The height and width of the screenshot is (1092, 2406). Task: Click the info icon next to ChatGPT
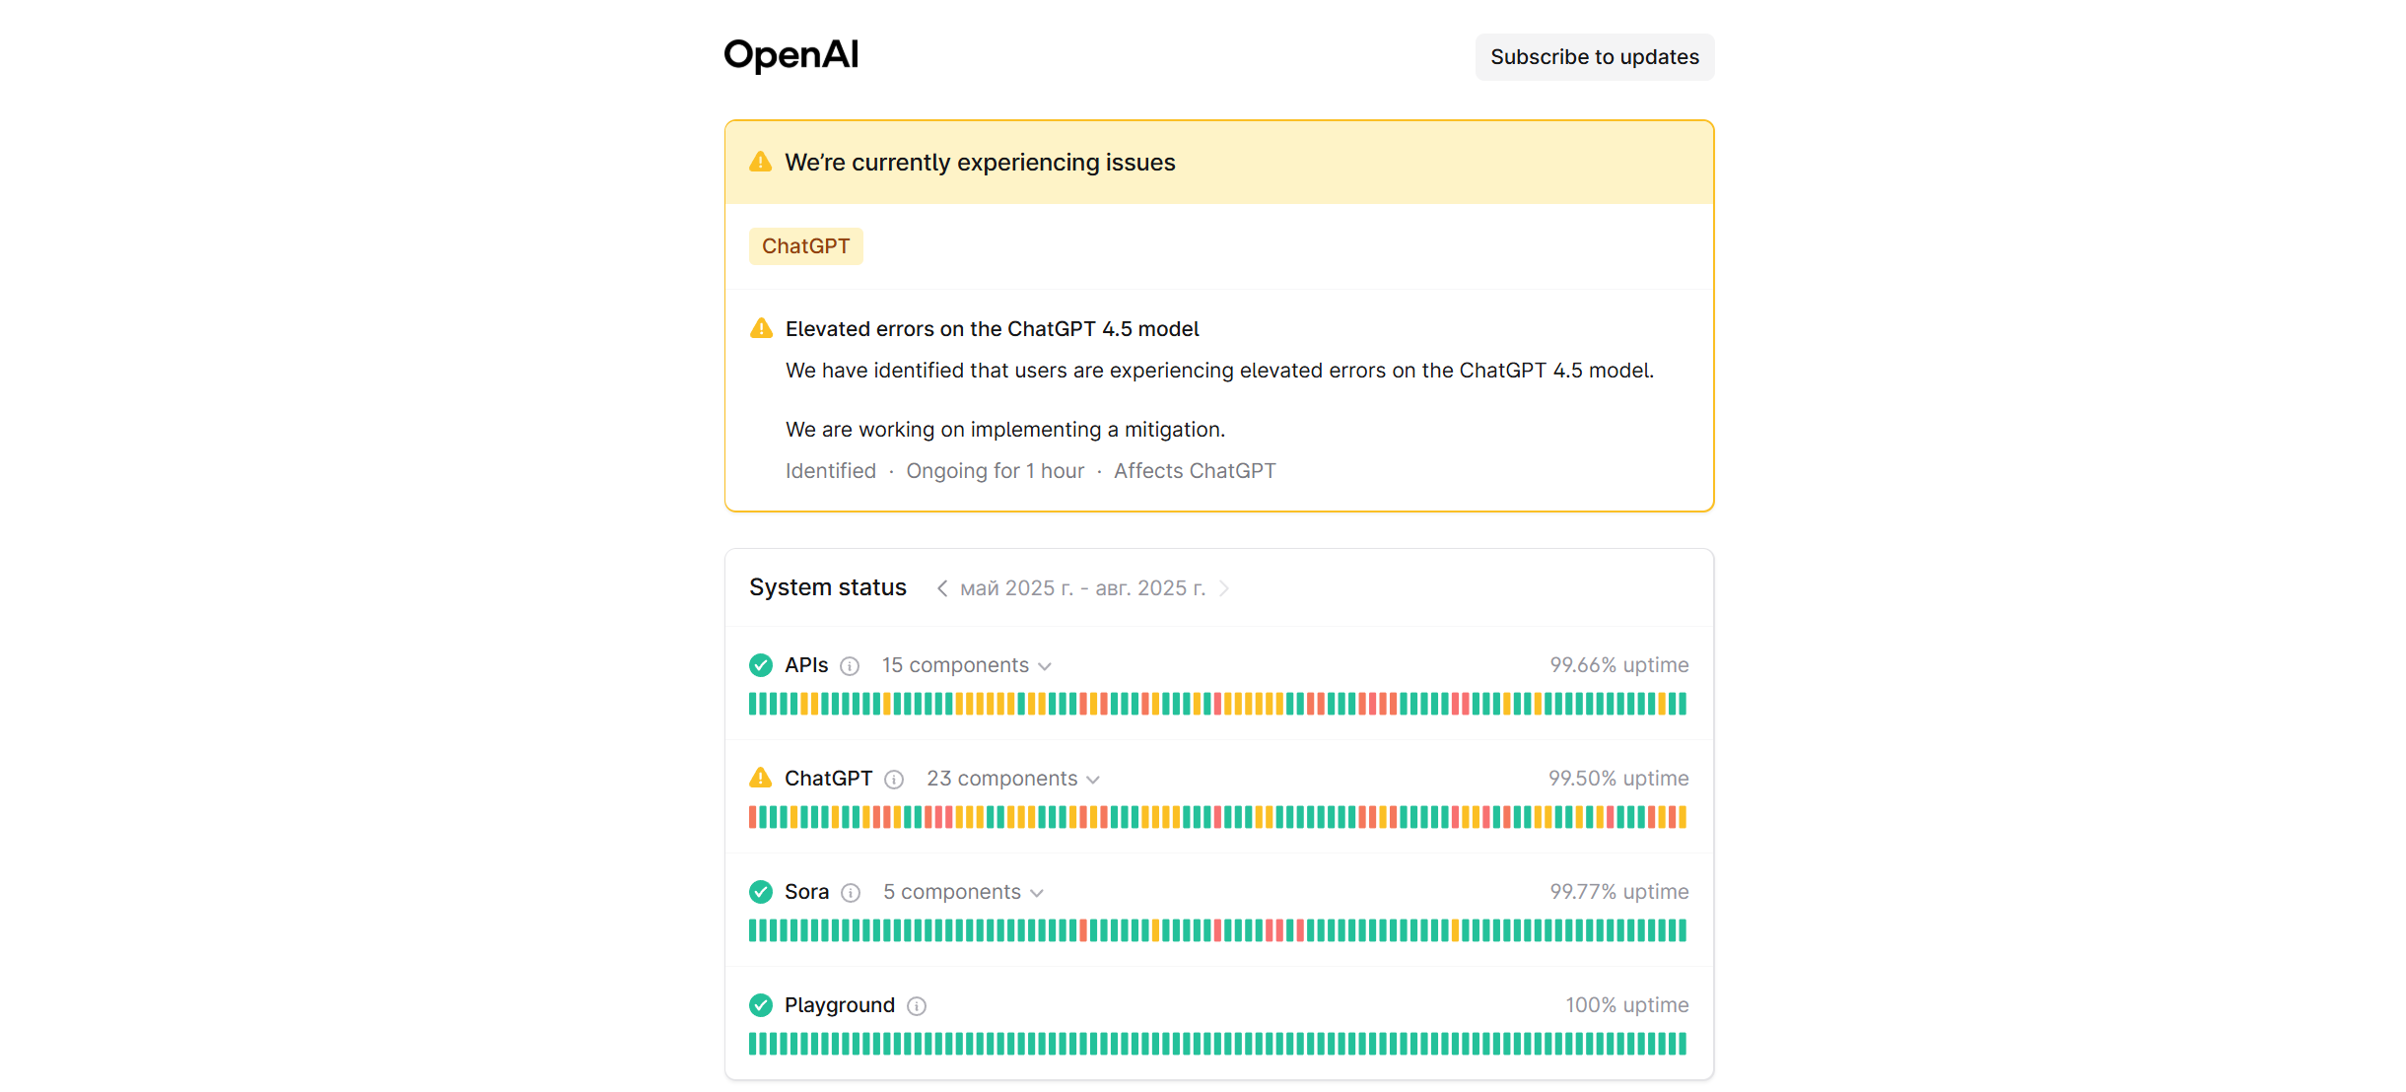[x=894, y=780]
